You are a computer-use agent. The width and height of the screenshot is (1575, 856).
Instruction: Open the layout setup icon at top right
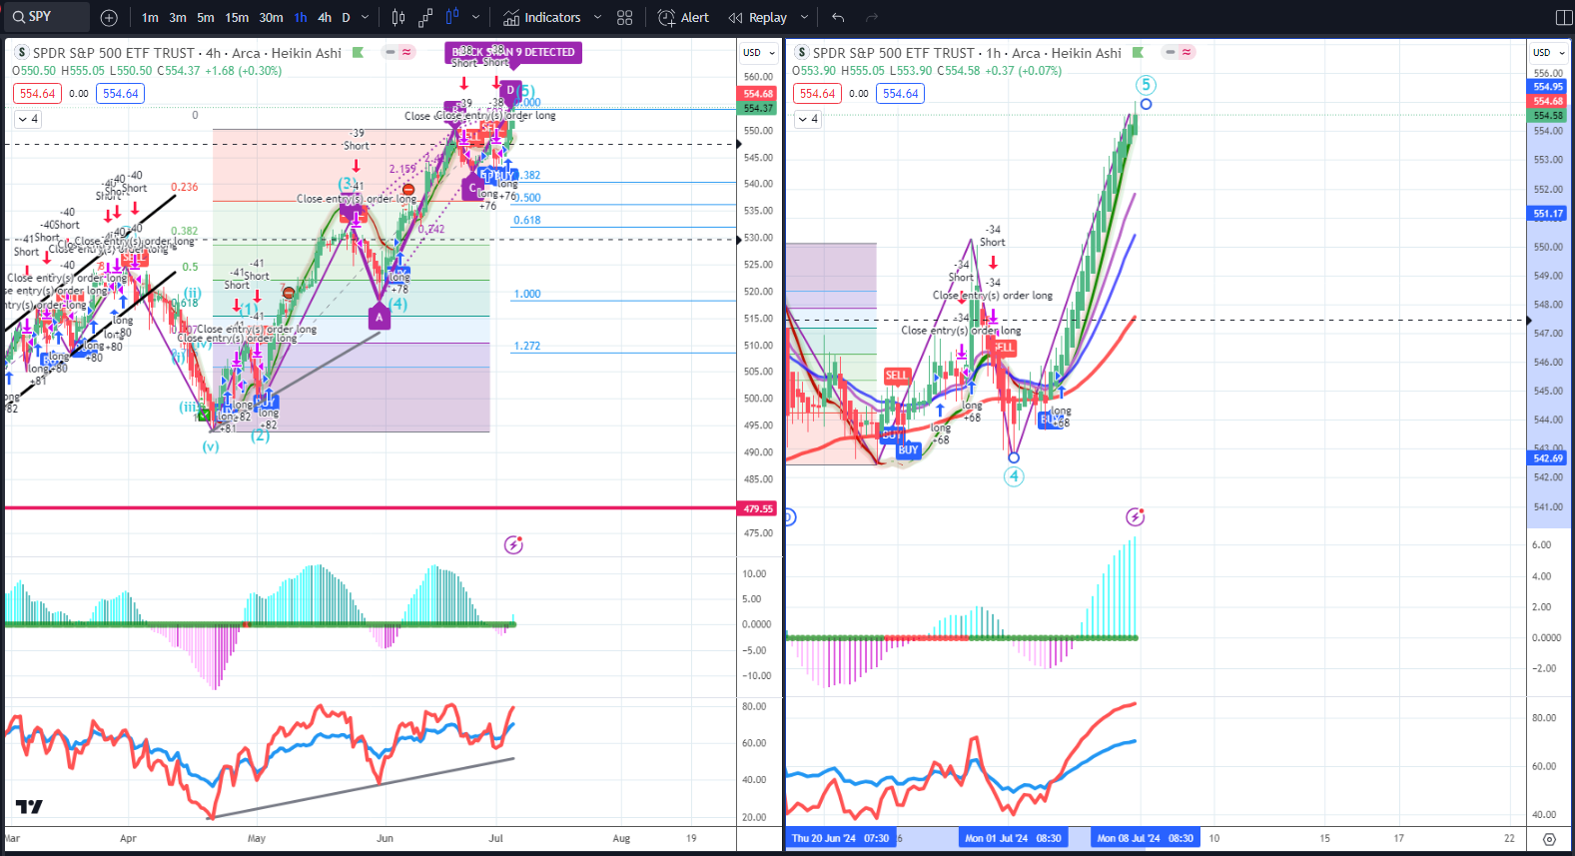(x=1564, y=18)
